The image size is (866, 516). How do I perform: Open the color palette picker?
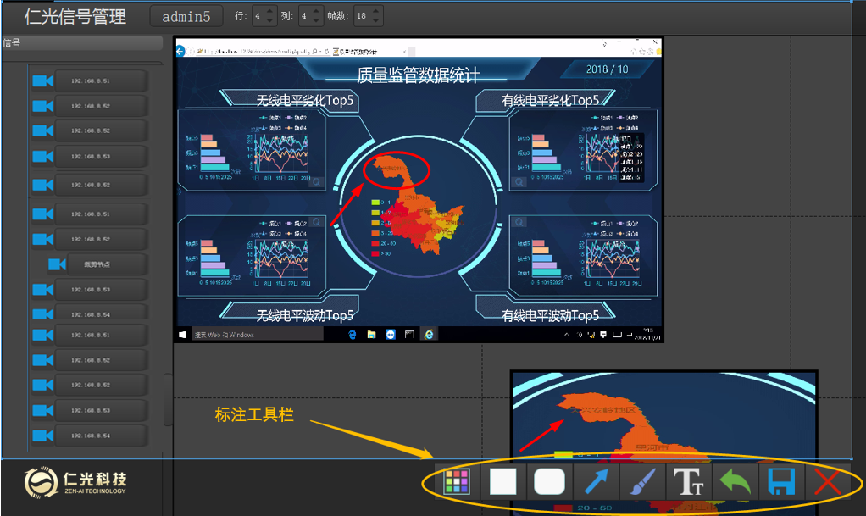pyautogui.click(x=458, y=481)
